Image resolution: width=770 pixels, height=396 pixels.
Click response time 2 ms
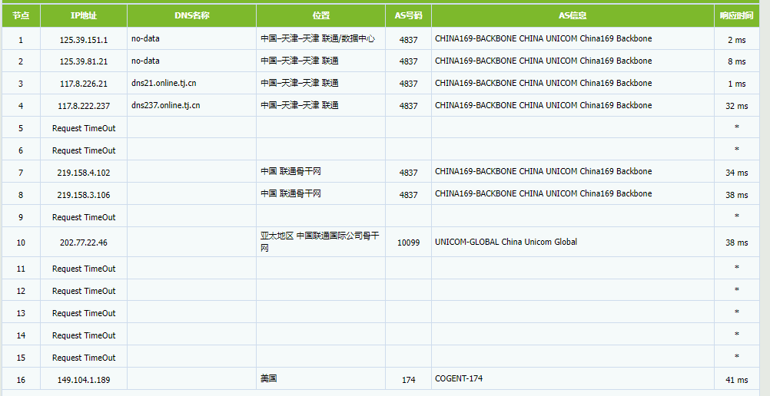737,40
